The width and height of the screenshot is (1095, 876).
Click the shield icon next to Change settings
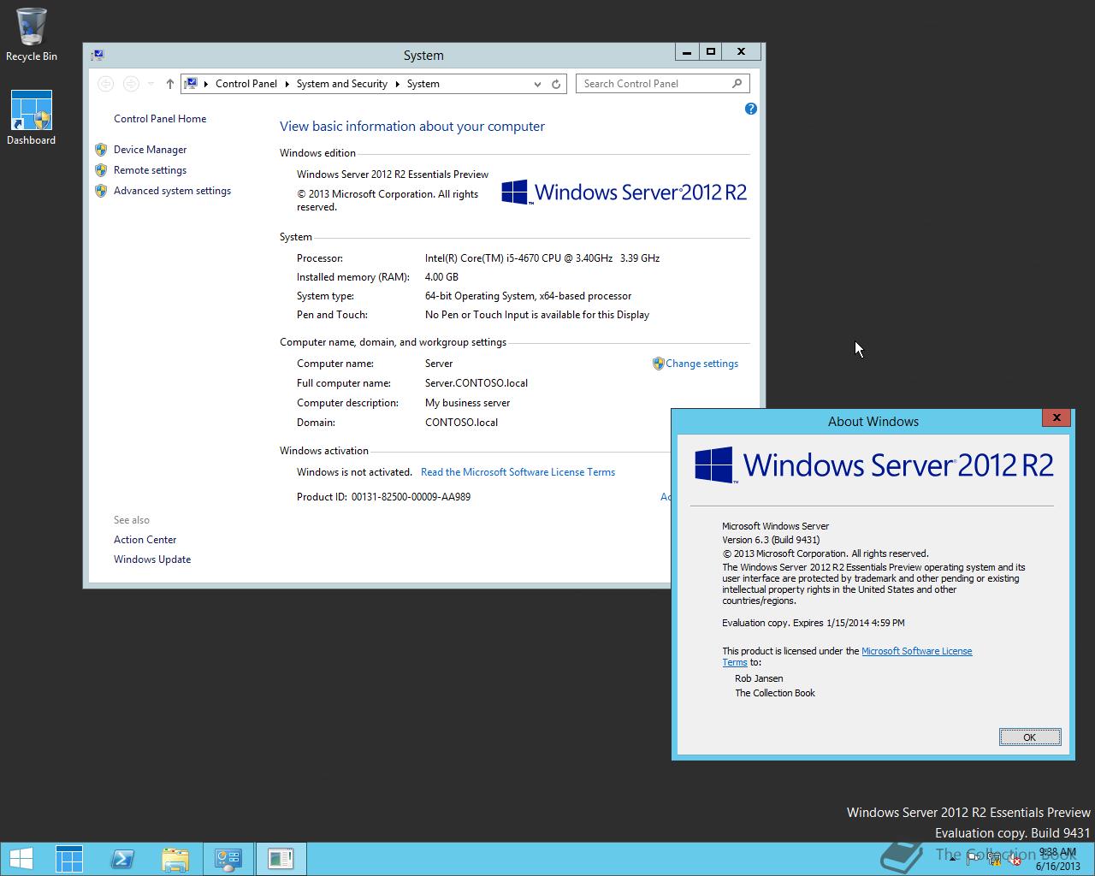(658, 364)
